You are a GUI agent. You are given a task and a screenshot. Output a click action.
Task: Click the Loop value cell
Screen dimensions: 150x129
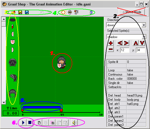click(x=136, y=70)
